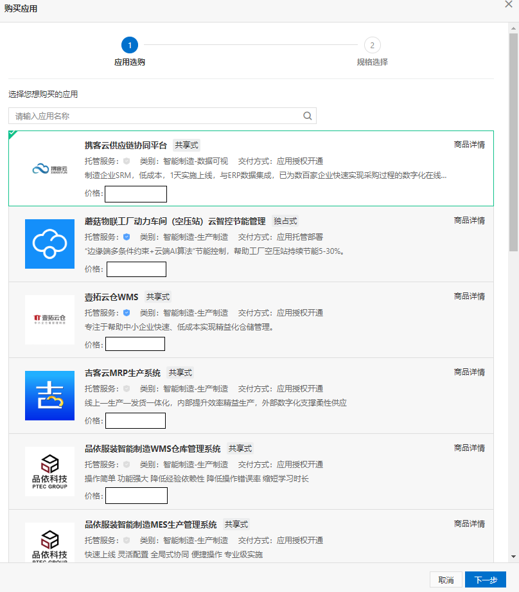Image resolution: width=519 pixels, height=592 pixels.
Task: Click the hosting shield icon for 吉客云MRP生产系统
Action: tap(127, 389)
